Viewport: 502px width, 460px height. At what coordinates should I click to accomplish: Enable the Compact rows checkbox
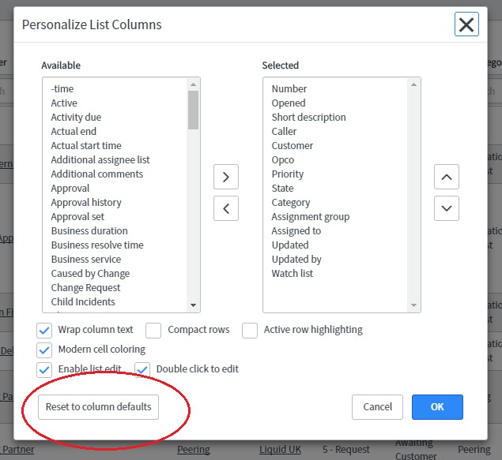click(153, 331)
